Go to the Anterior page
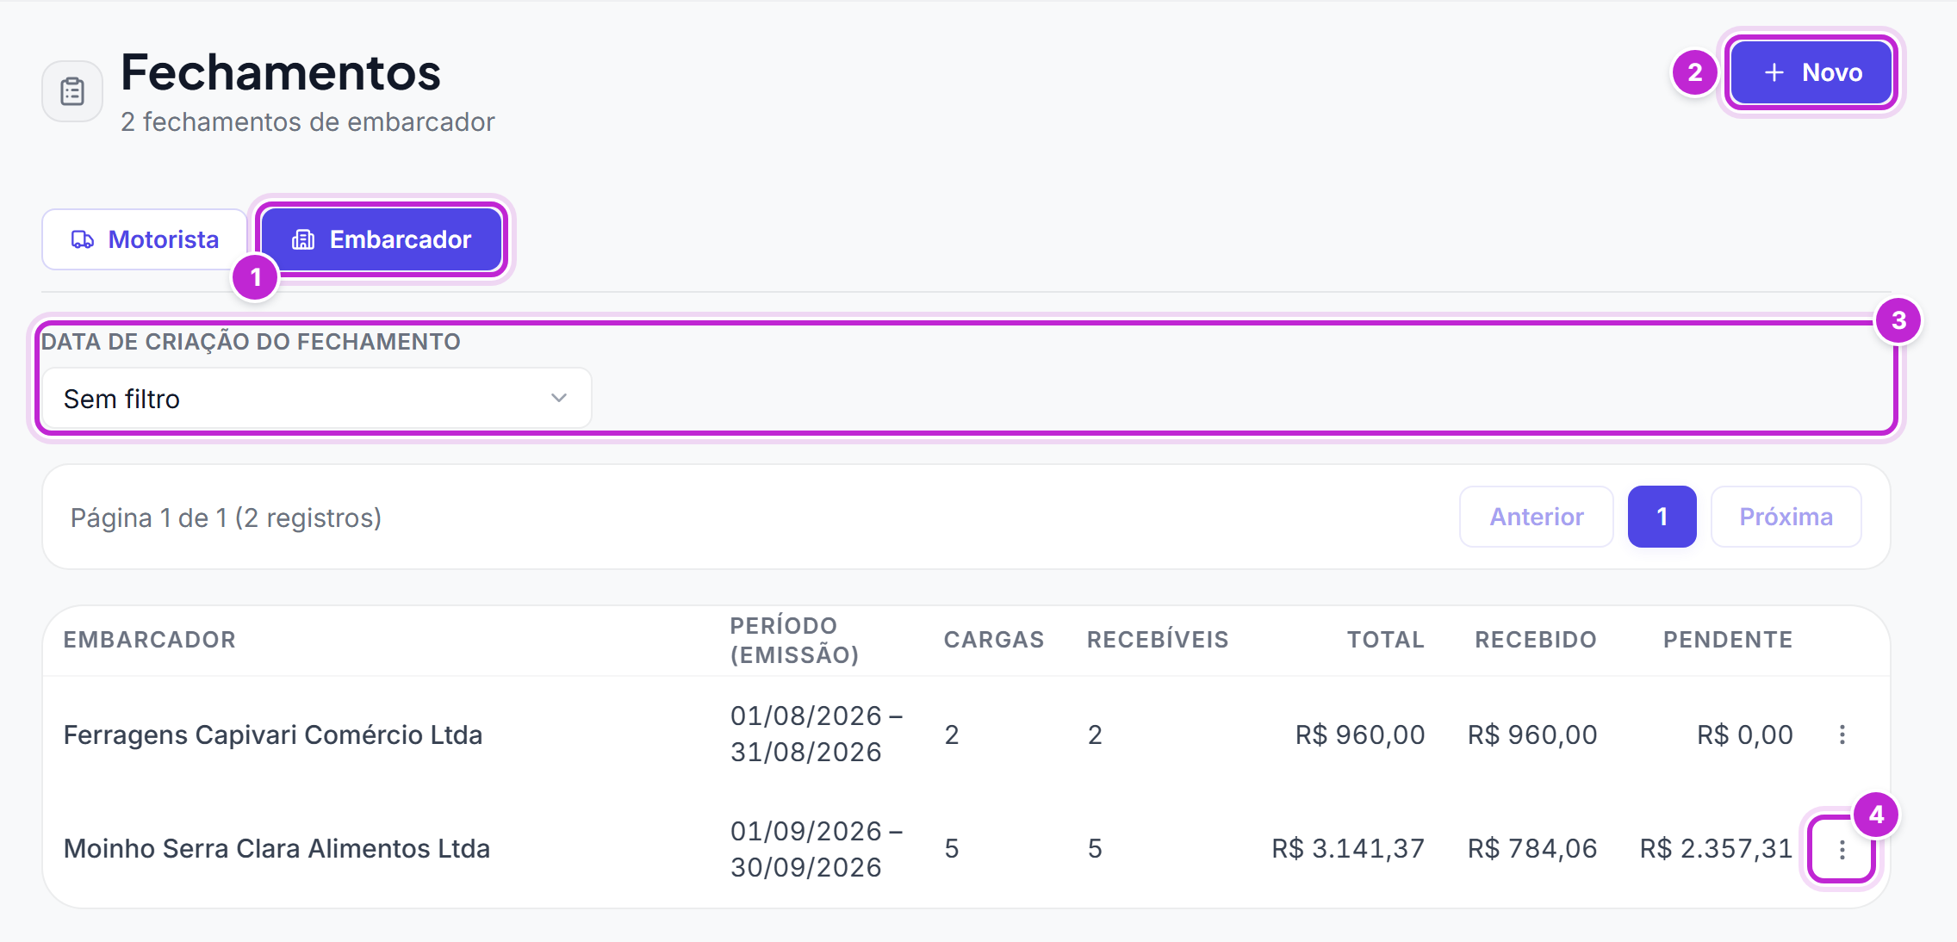The image size is (1957, 942). [x=1537, y=517]
